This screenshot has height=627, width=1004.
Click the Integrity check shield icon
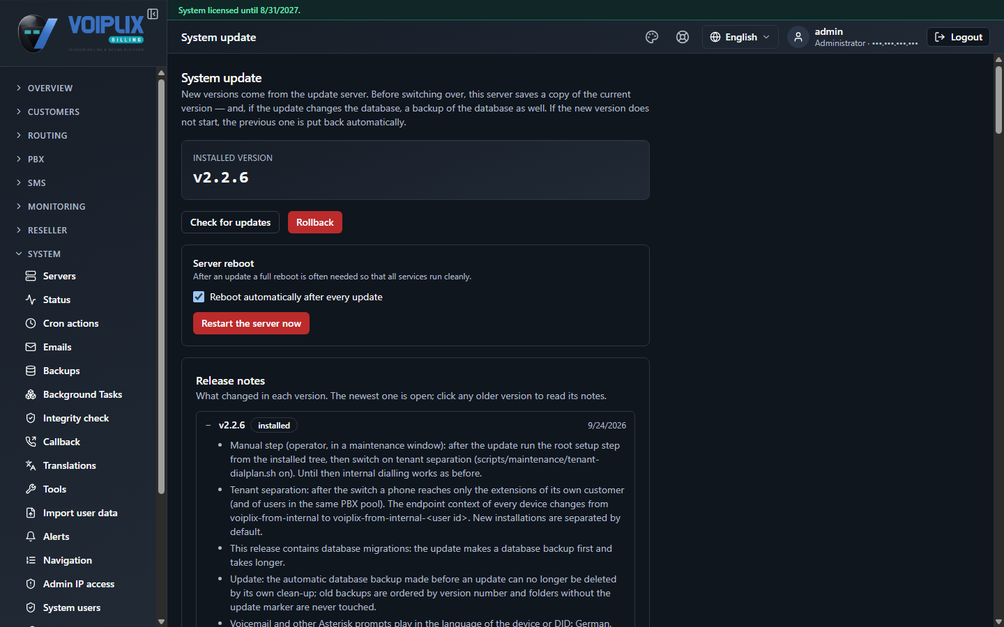pyautogui.click(x=31, y=418)
